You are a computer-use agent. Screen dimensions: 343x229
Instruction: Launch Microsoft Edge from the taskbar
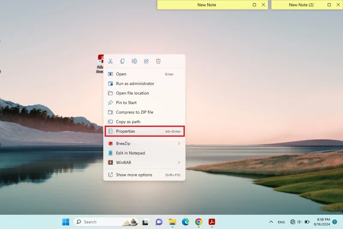pyautogui.click(x=186, y=222)
